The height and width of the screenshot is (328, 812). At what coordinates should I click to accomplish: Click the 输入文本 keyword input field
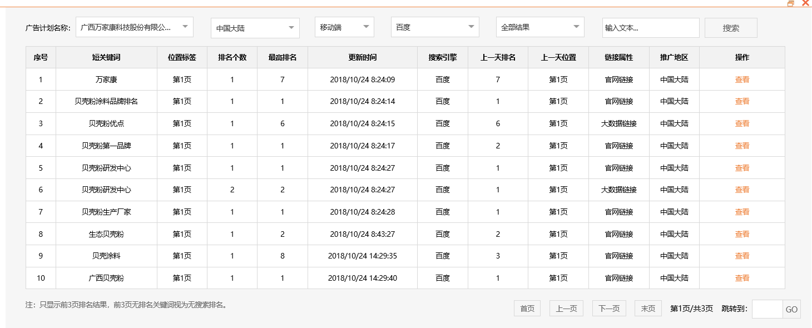pyautogui.click(x=650, y=27)
